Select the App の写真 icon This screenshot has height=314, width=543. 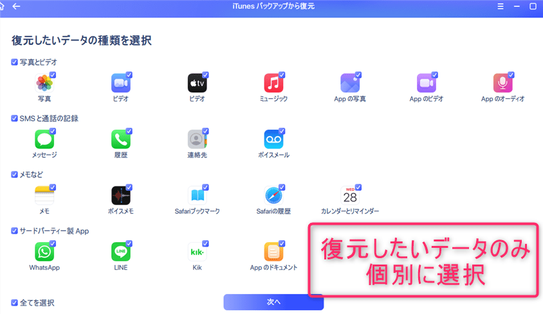tap(350, 83)
